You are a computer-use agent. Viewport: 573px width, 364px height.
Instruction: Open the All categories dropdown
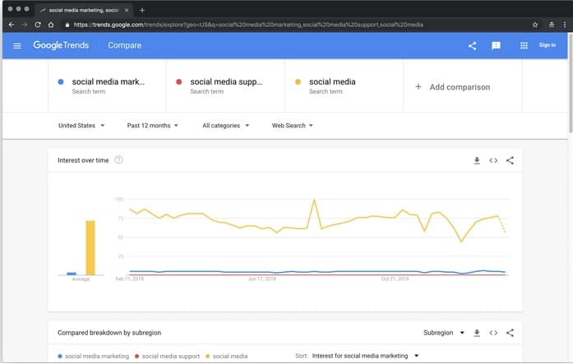click(225, 125)
